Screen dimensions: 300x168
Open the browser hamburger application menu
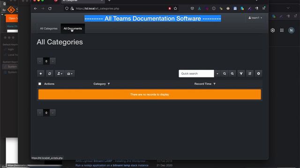(264, 8)
